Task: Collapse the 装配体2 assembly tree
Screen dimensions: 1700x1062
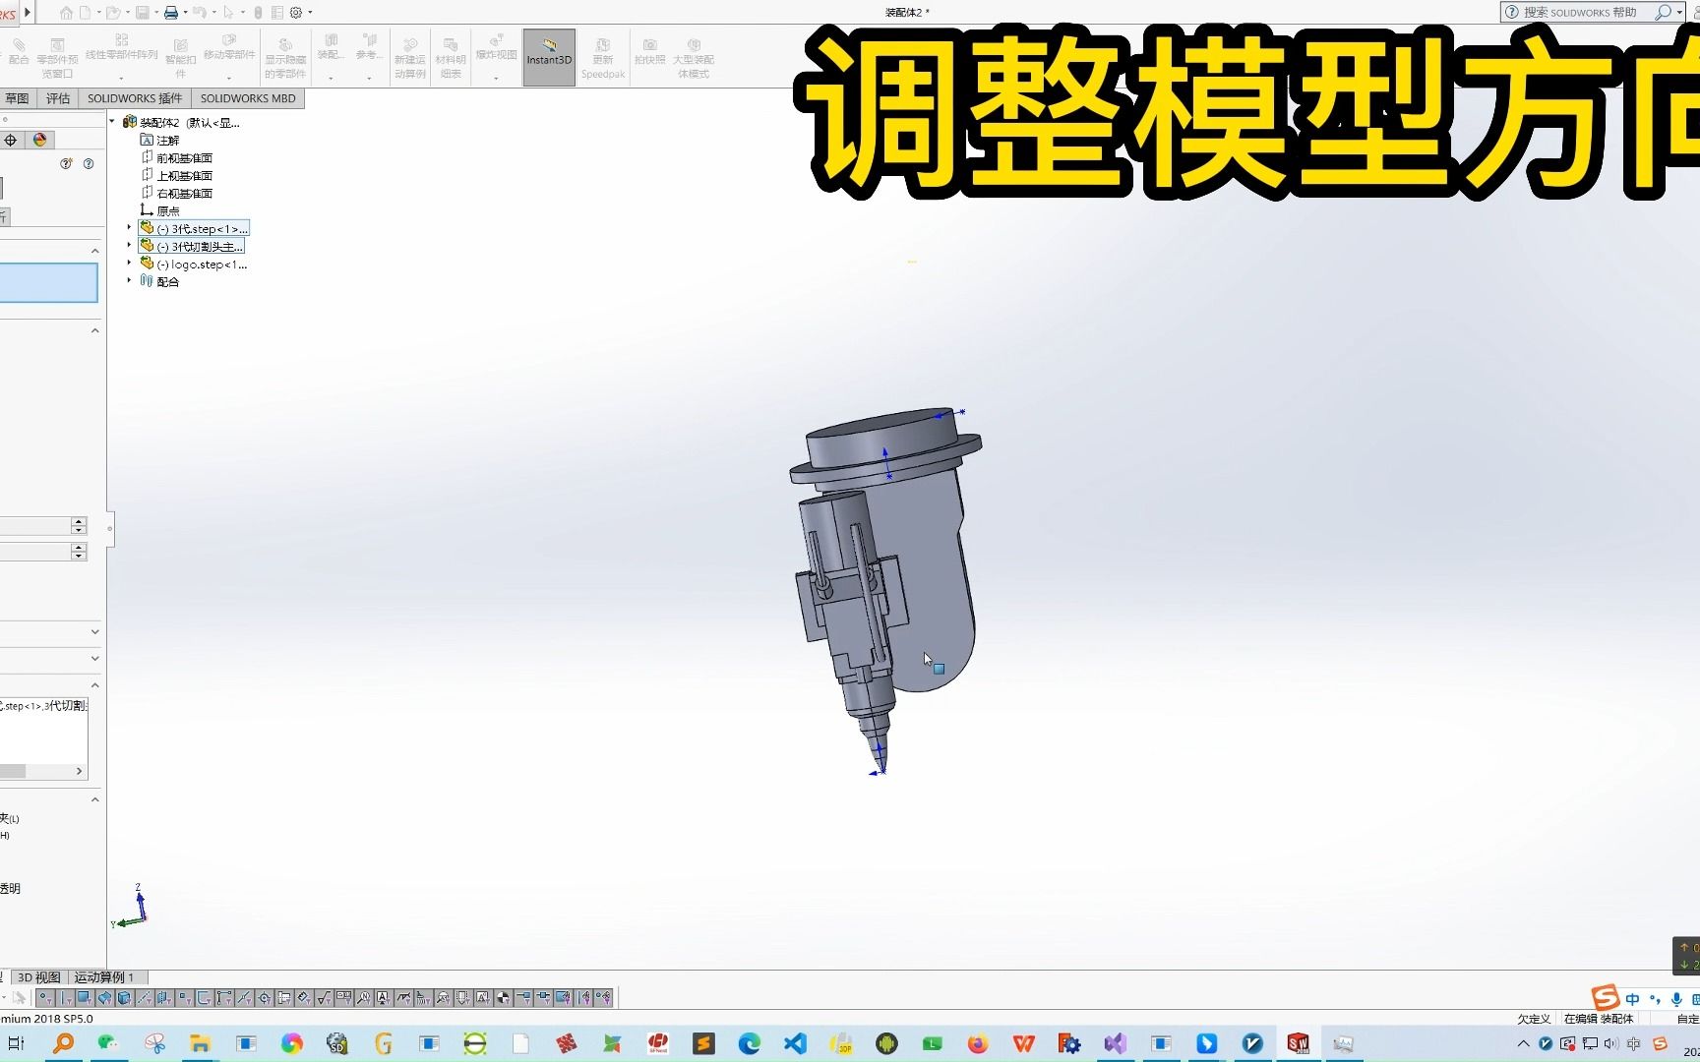Action: coord(112,121)
